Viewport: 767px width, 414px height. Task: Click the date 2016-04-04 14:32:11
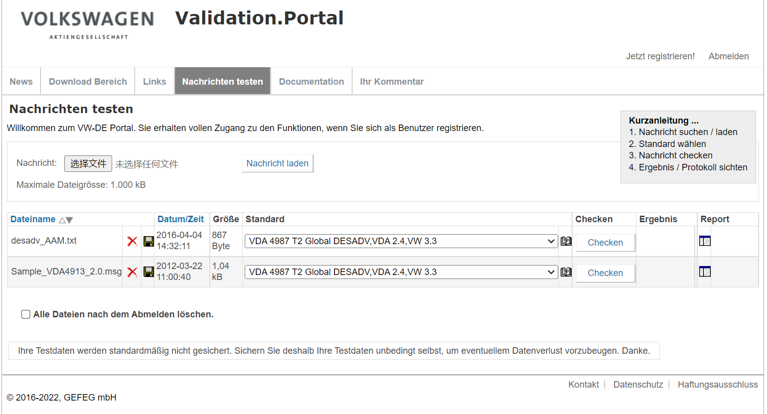point(179,241)
